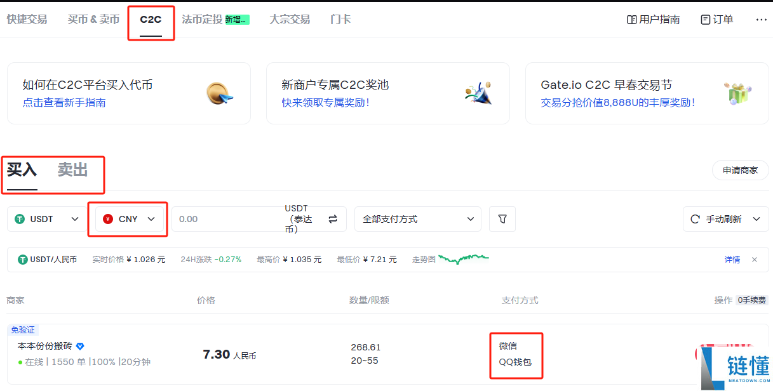Click the 价格 column header

(x=206, y=300)
